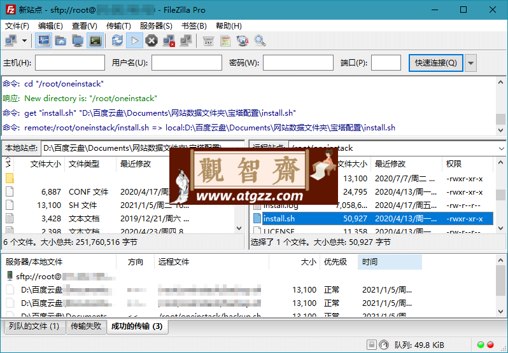This screenshot has height=353, width=508.
Task: Reconnect to the last server
Action: click(x=186, y=41)
